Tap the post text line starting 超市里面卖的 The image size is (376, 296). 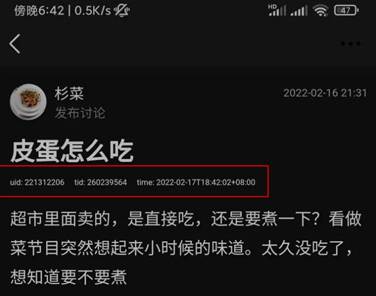pyautogui.click(x=186, y=218)
